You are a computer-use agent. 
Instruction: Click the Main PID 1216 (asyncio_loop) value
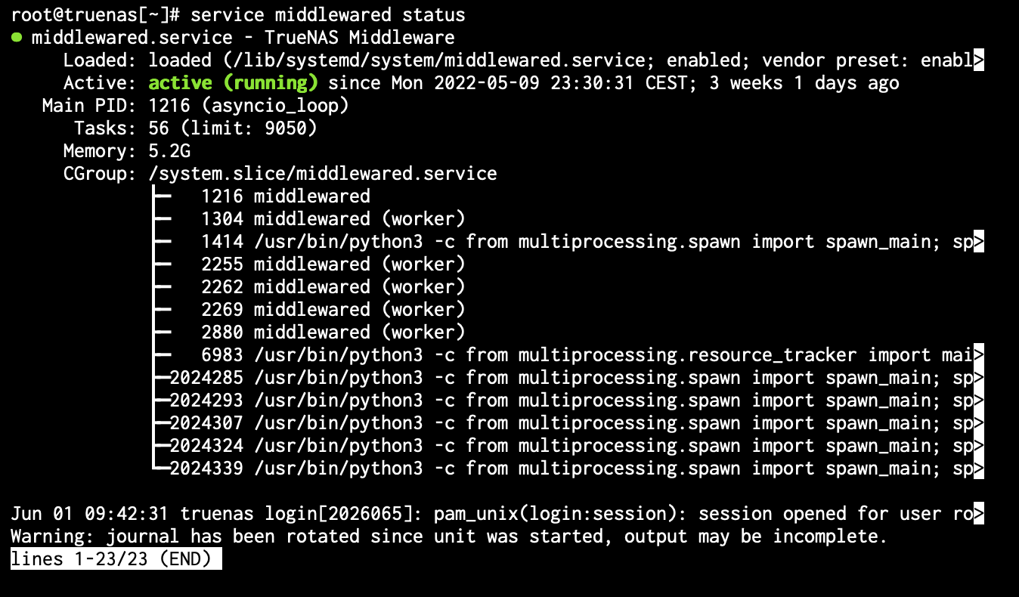click(249, 106)
